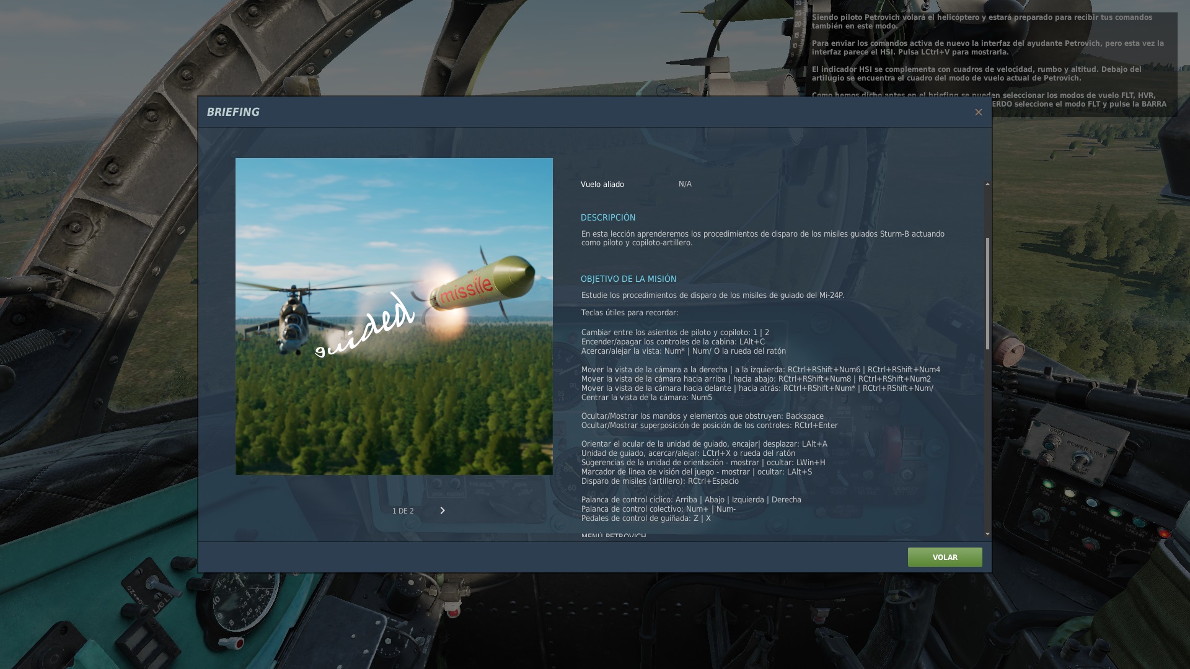Click the cockpit clock face

click(243, 598)
